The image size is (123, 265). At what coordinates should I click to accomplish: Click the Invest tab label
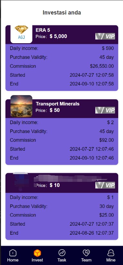click(37, 260)
